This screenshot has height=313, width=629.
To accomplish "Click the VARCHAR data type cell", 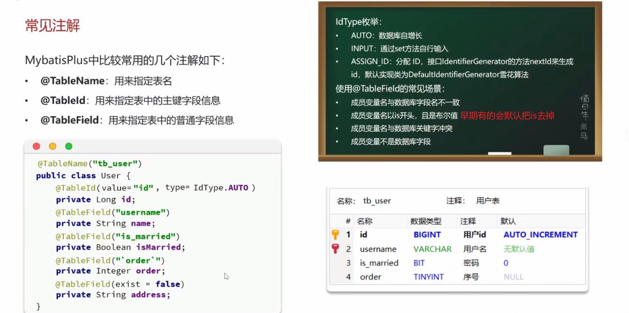I will (433, 249).
